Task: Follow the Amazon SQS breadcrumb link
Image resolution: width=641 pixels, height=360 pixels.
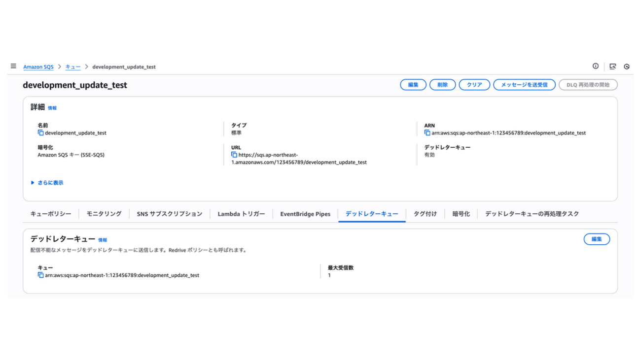Action: 38,66
